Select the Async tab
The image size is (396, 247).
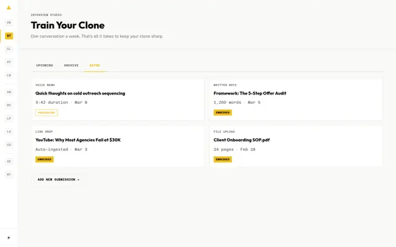(x=95, y=65)
